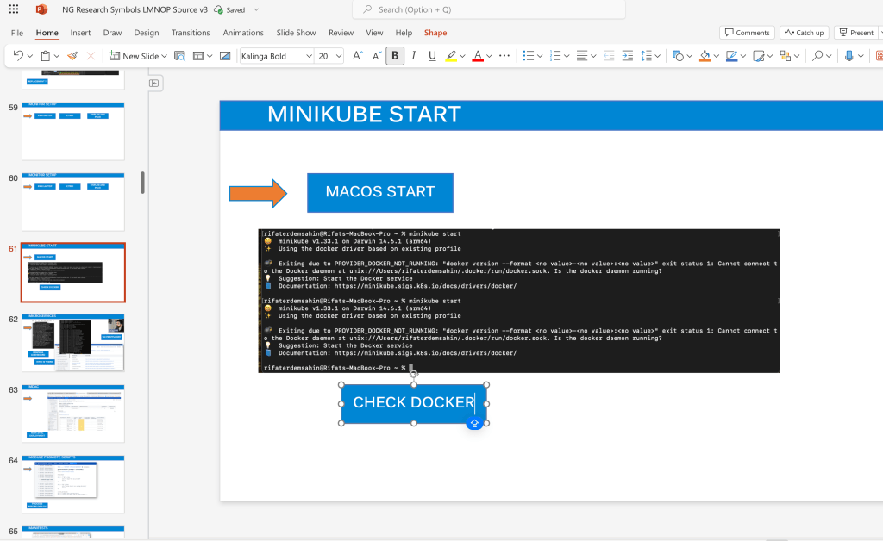
Task: Click the Reset slide icon
Action: coord(225,56)
